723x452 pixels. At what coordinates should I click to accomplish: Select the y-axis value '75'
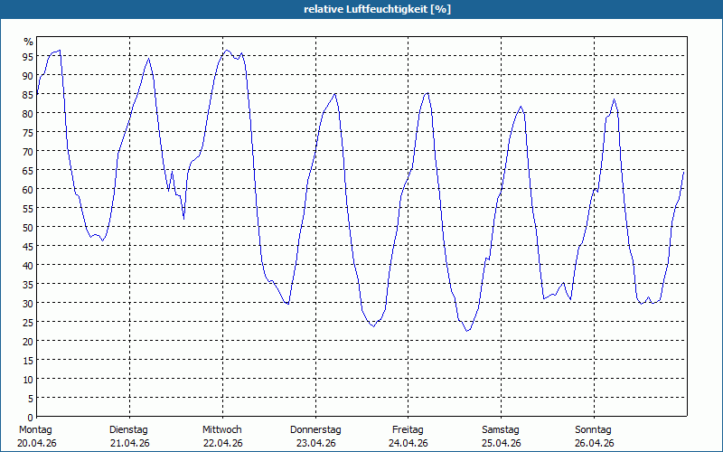[x=28, y=132]
